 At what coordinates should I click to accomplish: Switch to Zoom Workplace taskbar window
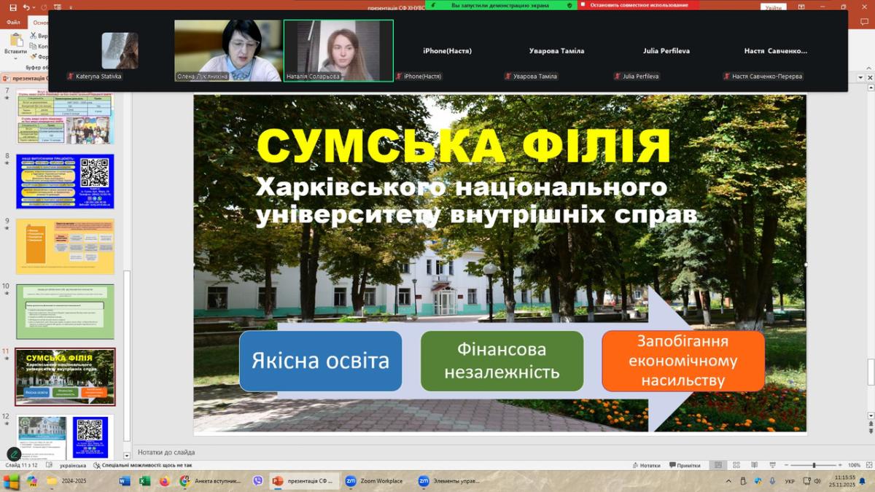(374, 481)
